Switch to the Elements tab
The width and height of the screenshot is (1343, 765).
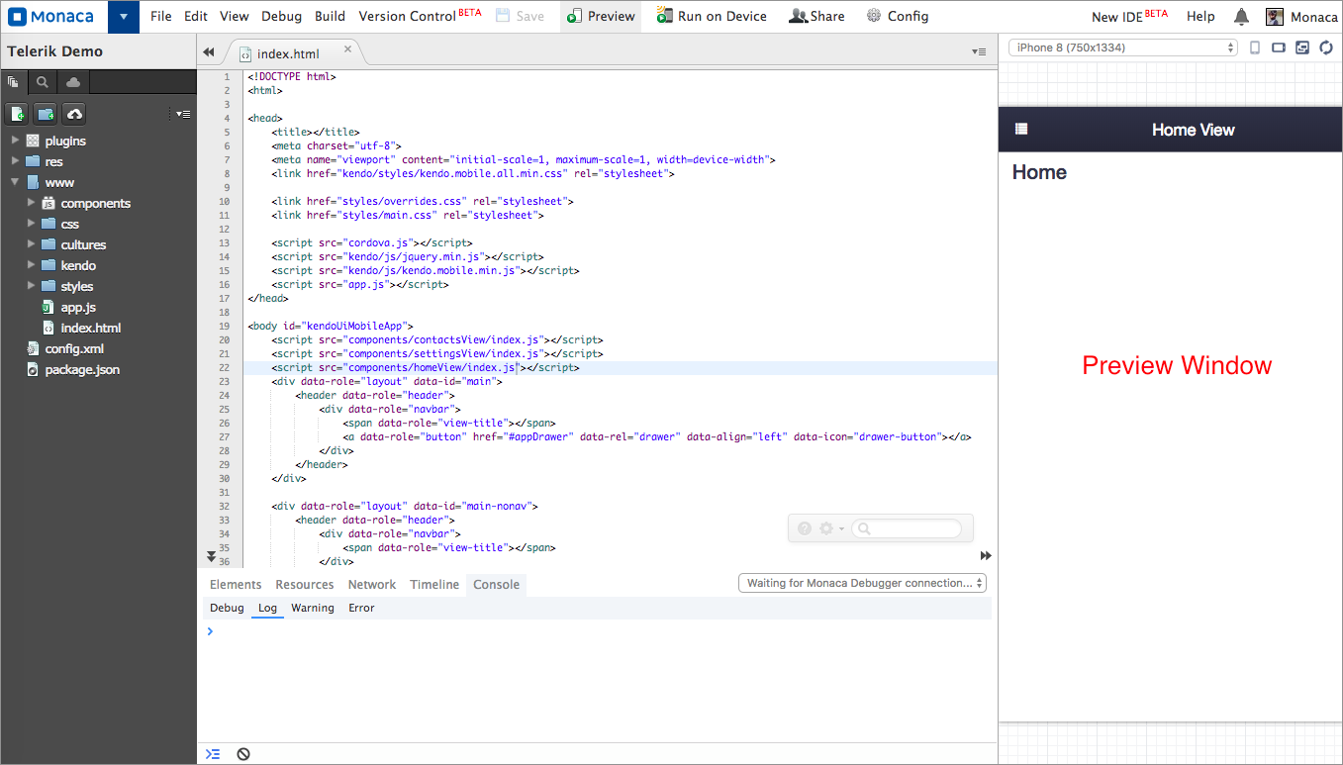click(236, 584)
